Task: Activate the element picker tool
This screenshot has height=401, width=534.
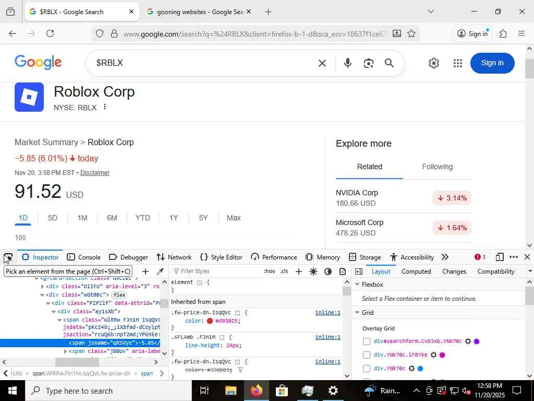Action: pyautogui.click(x=8, y=257)
